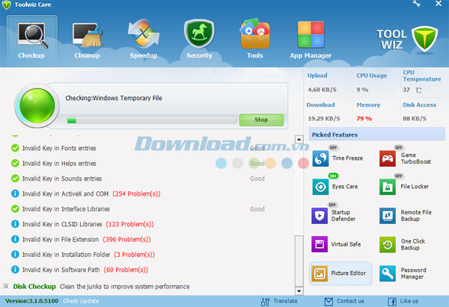Switch to the Security tab label
Viewport: 449px width, 307px height.
pyautogui.click(x=199, y=55)
